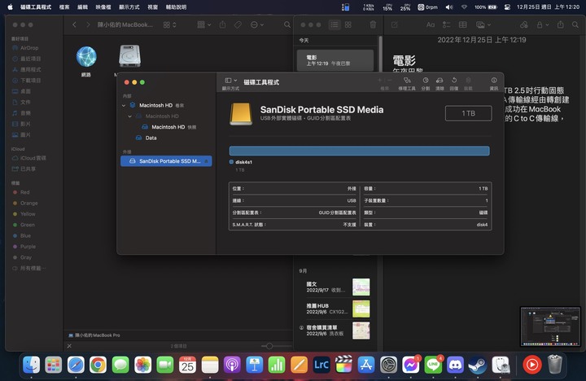Collapse the Macintosh HD volume group

coord(124,106)
